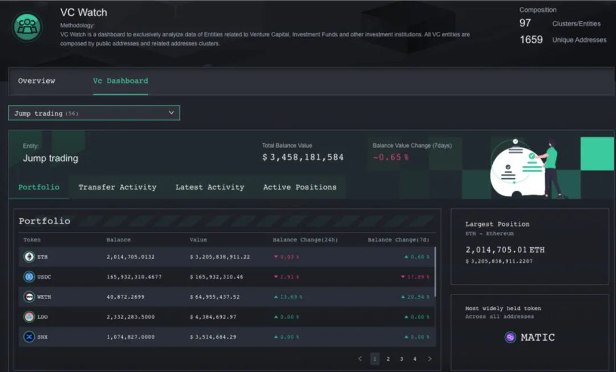616x372 pixels.
Task: Jump to portfolio page 4
Action: point(415,359)
